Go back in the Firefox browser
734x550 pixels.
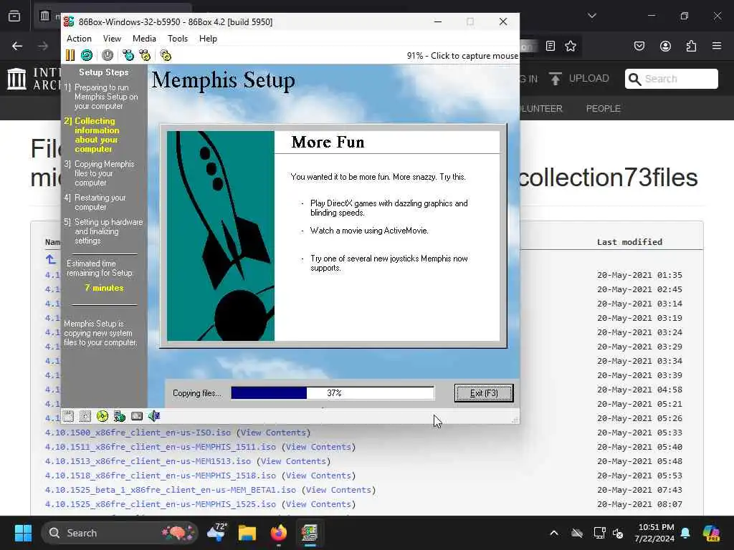coord(17,46)
